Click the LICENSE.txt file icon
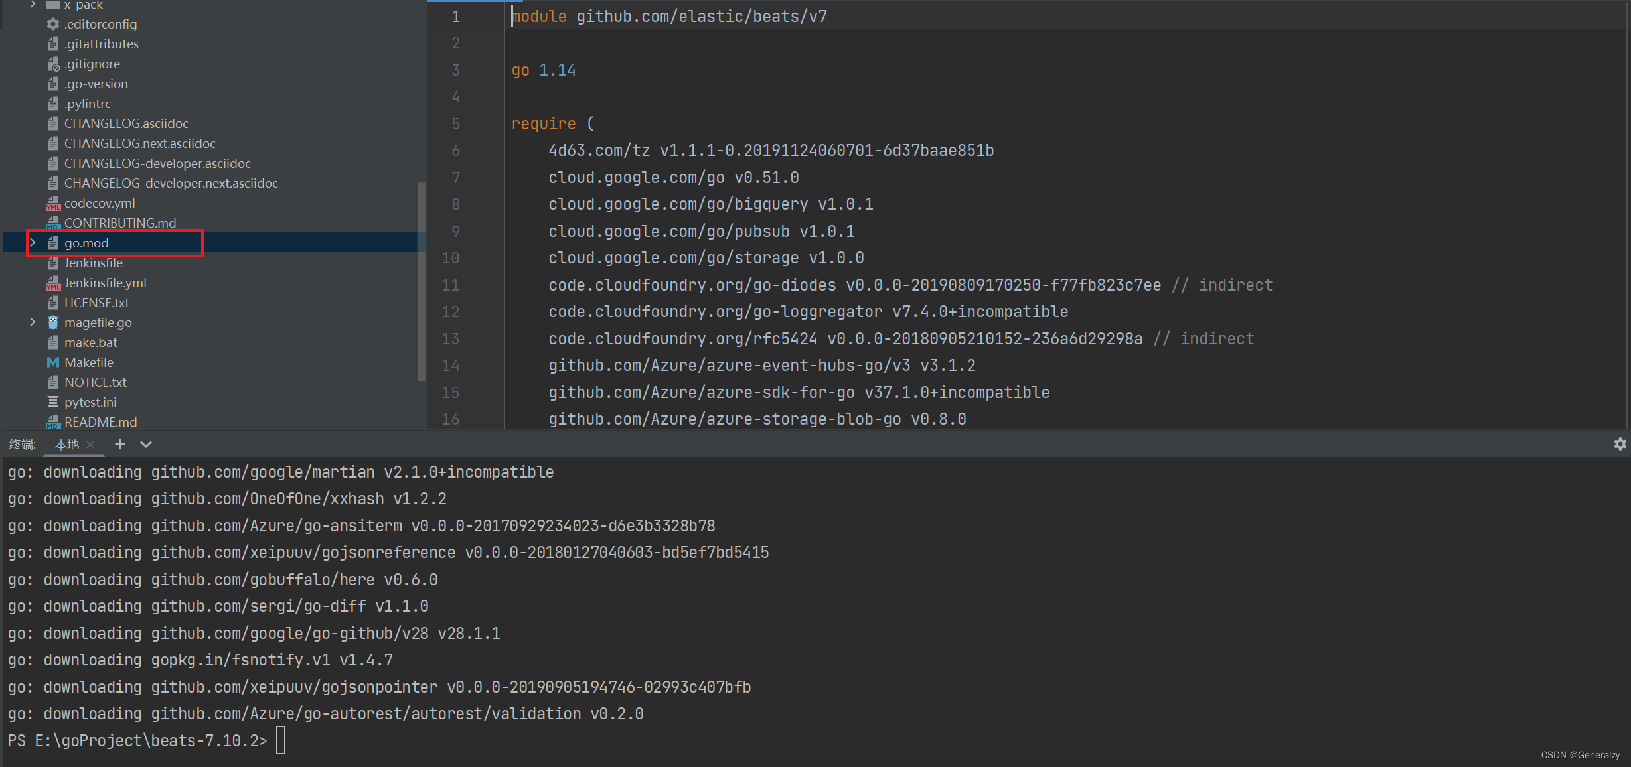This screenshot has width=1631, height=767. click(x=53, y=303)
